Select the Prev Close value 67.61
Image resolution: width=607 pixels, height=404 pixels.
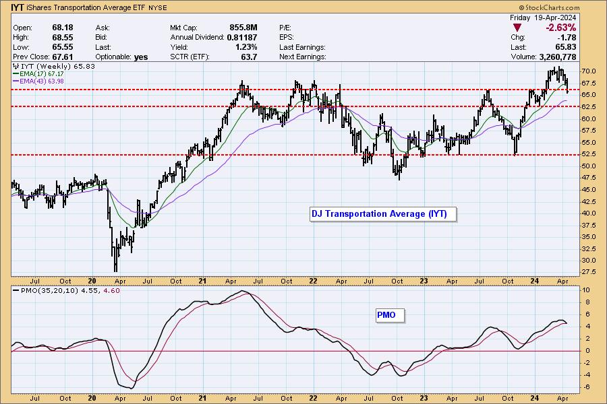(x=63, y=57)
